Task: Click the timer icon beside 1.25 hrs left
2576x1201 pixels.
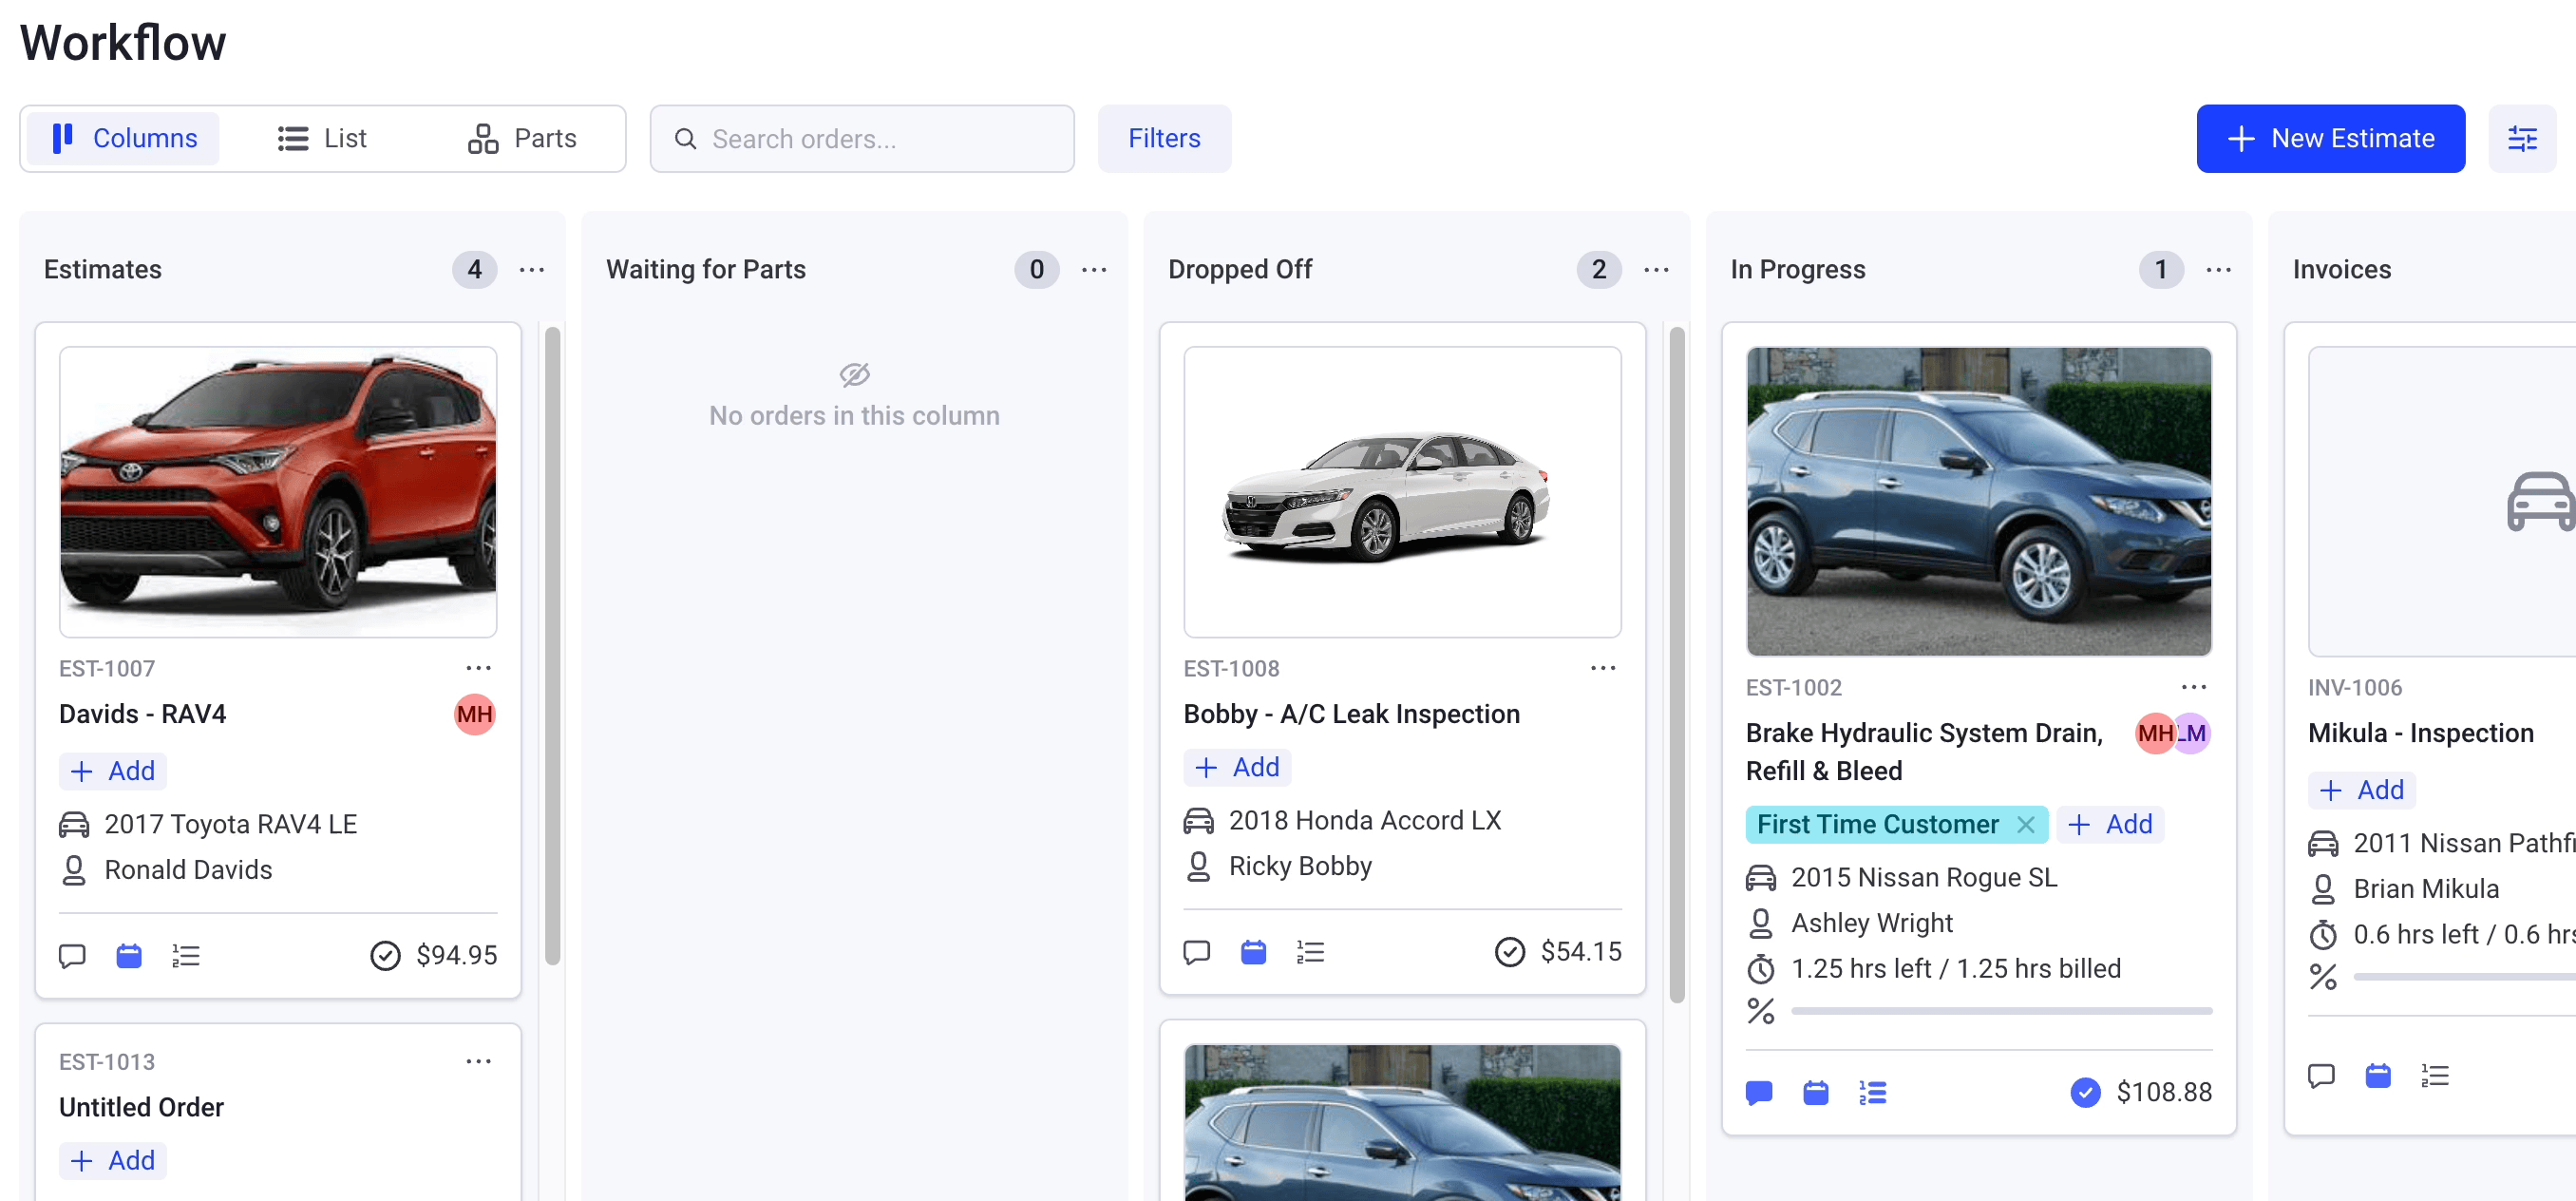Action: point(1760,968)
